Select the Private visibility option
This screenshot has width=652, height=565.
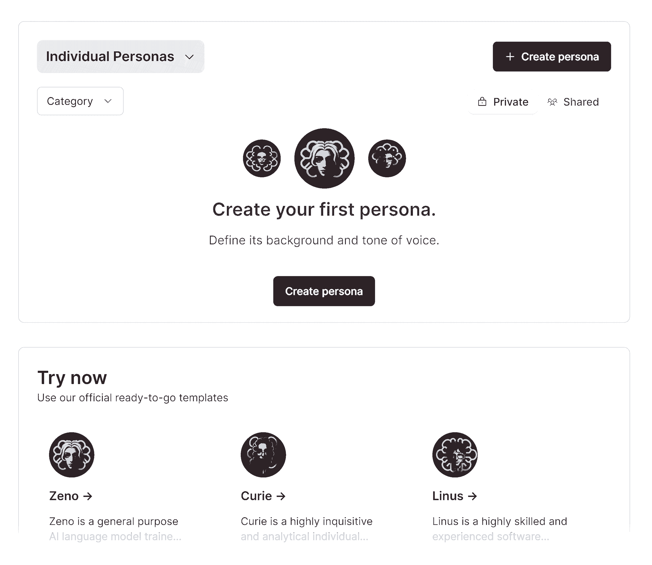pos(503,101)
